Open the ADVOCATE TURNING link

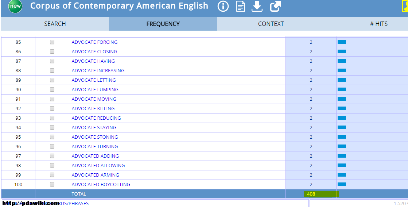95,147
